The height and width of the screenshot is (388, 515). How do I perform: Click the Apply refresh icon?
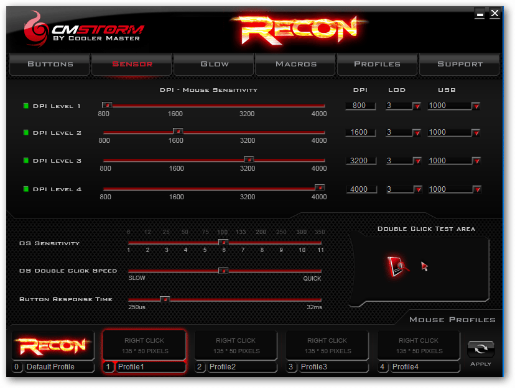(481, 350)
